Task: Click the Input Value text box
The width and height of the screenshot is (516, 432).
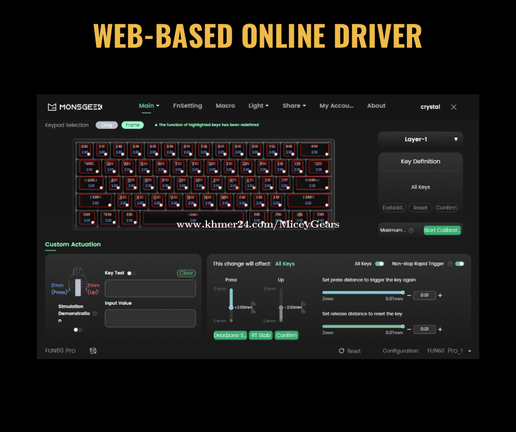Action: pos(150,319)
